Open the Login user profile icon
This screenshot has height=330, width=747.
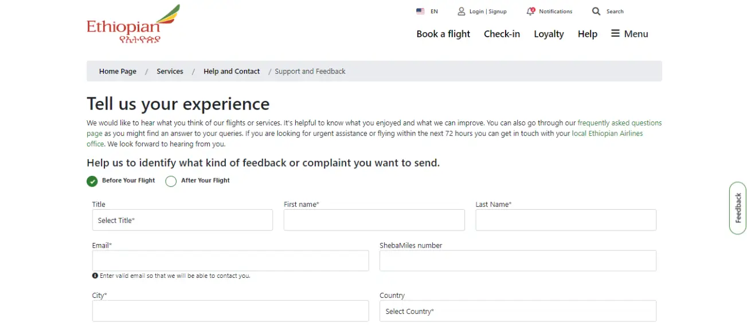[462, 11]
